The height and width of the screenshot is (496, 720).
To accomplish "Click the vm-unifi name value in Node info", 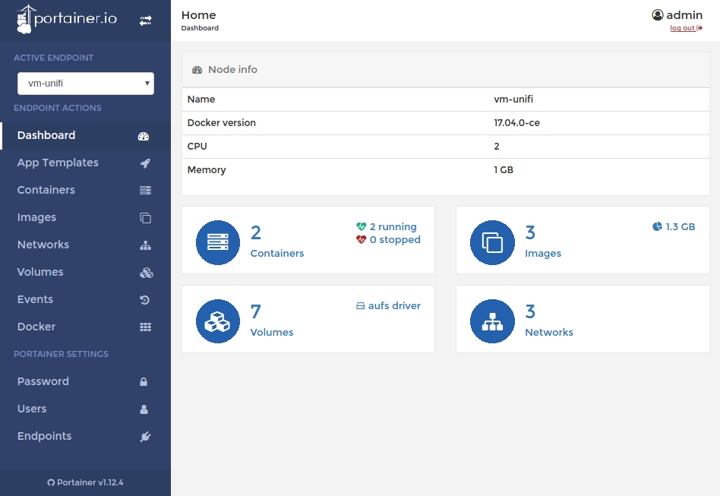I will [513, 100].
